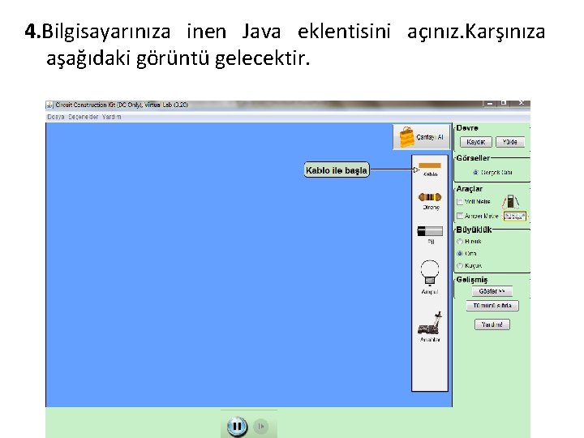
Task: Close the Circuit Construction Kit window
Action: 521,103
